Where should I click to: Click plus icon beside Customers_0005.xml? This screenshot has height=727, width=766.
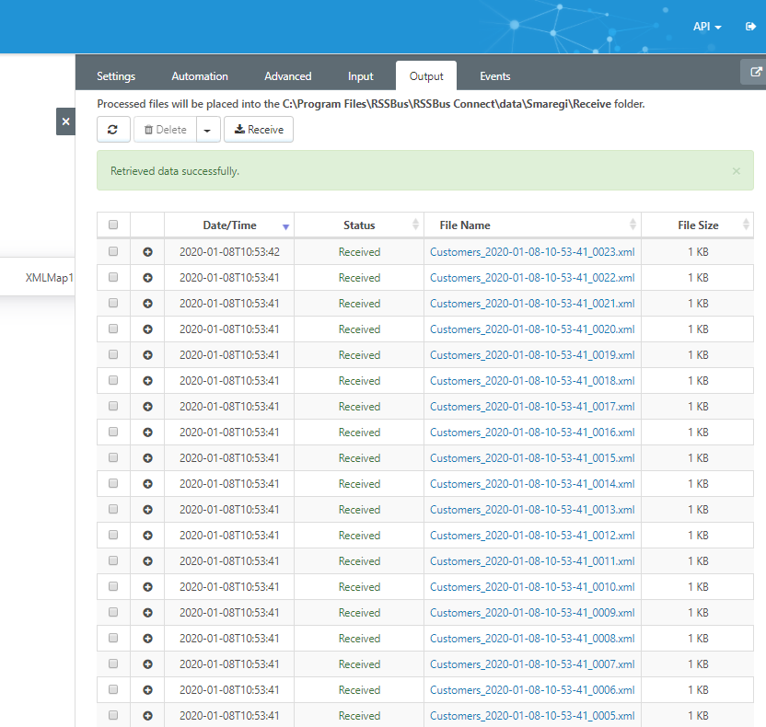pyautogui.click(x=147, y=716)
